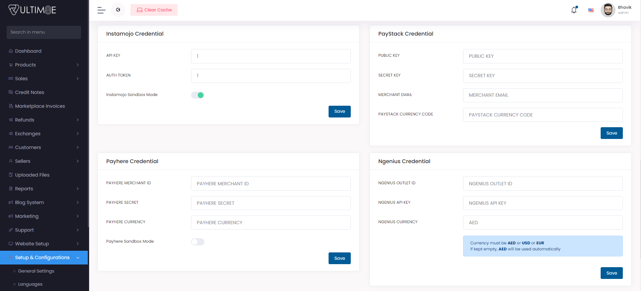Click the PAYHERE CURRENCY field
Viewport: 641px width, 291px height.
pyautogui.click(x=271, y=223)
